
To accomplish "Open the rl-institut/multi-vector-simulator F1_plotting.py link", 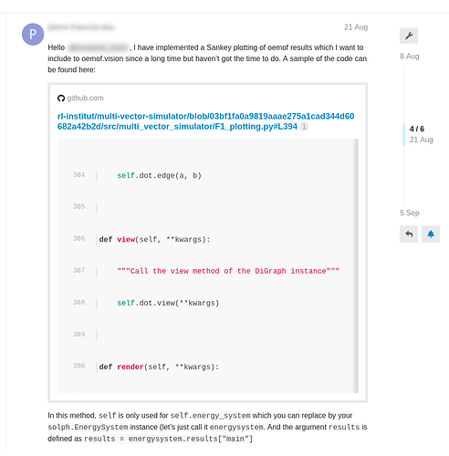I will tap(205, 121).
